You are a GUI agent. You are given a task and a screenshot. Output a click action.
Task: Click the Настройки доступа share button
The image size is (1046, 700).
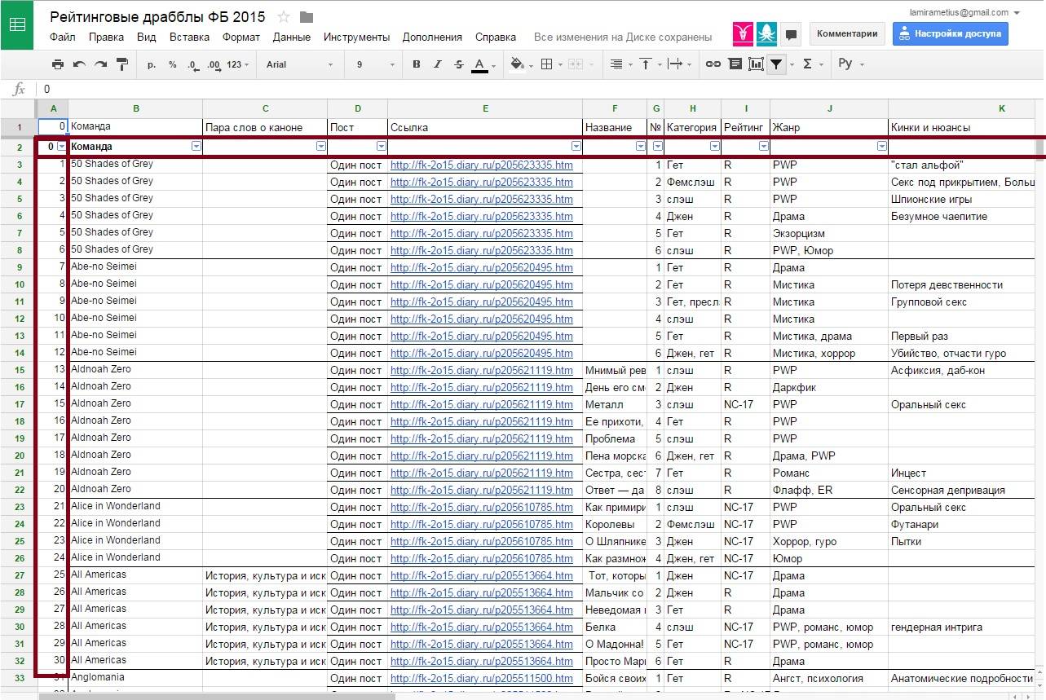[x=950, y=33]
